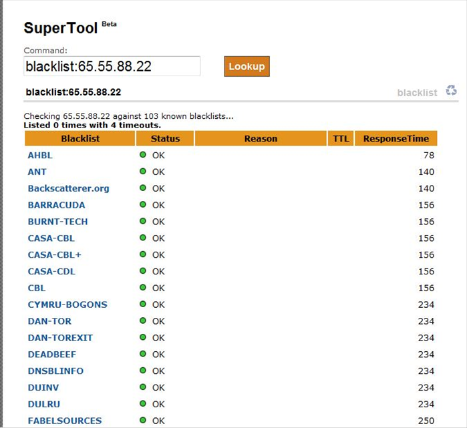Open the ANT blacklist link
This screenshot has width=467, height=428.
[37, 172]
